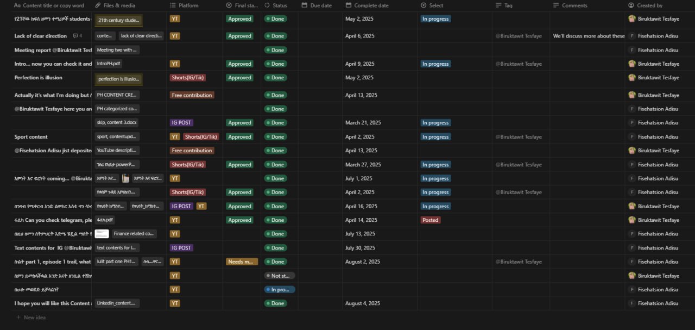Image resolution: width=695 pixels, height=330 pixels.
Task: Click the calendar icon of the Due date column
Action: click(x=304, y=5)
